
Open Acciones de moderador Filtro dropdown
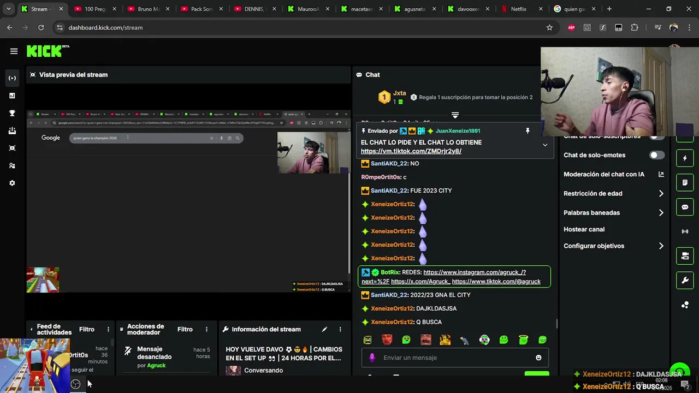pos(185,329)
